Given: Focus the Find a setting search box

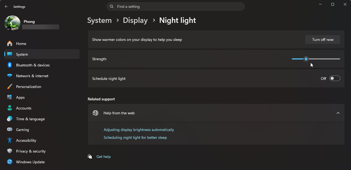Looking at the screenshot, I should coord(176,6).
